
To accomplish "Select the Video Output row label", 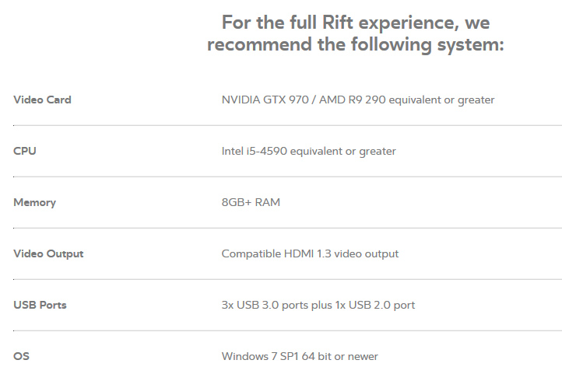I will [x=48, y=253].
